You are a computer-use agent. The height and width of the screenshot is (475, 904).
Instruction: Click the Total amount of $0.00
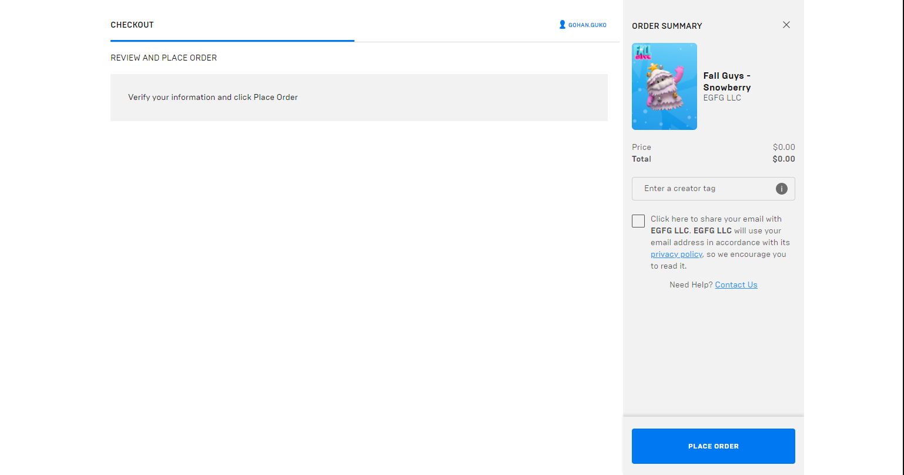tap(784, 159)
